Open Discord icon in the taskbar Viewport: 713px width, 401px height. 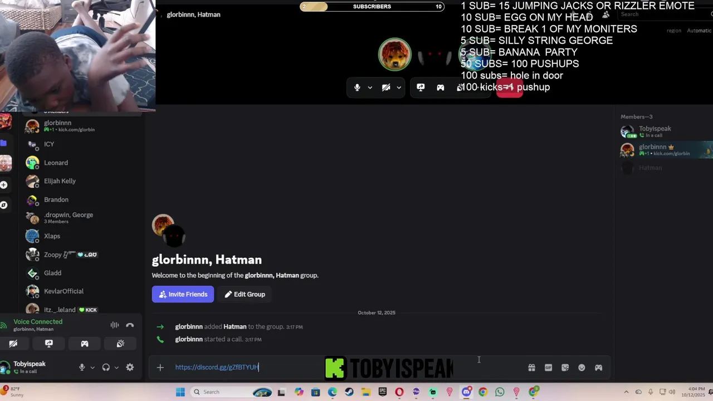[466, 392]
